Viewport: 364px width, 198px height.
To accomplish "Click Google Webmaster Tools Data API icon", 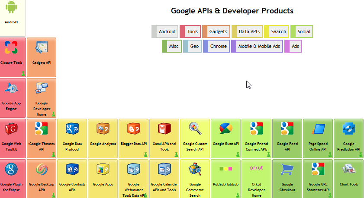I will click(x=134, y=169).
